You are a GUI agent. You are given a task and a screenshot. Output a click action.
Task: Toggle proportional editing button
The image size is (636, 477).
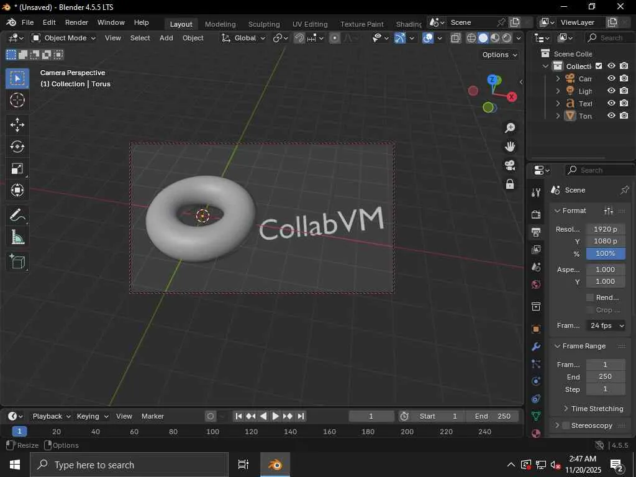[x=334, y=38]
